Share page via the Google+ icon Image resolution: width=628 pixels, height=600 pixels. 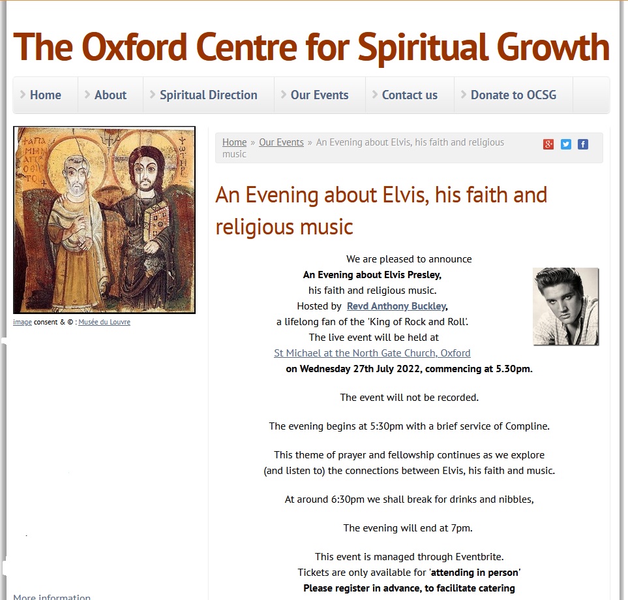coord(548,144)
